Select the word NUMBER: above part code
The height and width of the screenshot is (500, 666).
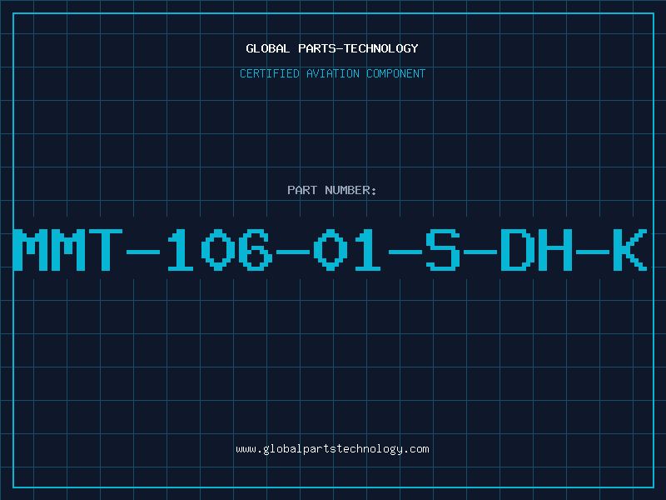pos(350,190)
